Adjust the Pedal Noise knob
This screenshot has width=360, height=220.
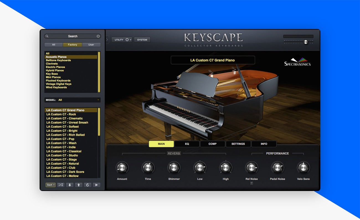point(277,167)
